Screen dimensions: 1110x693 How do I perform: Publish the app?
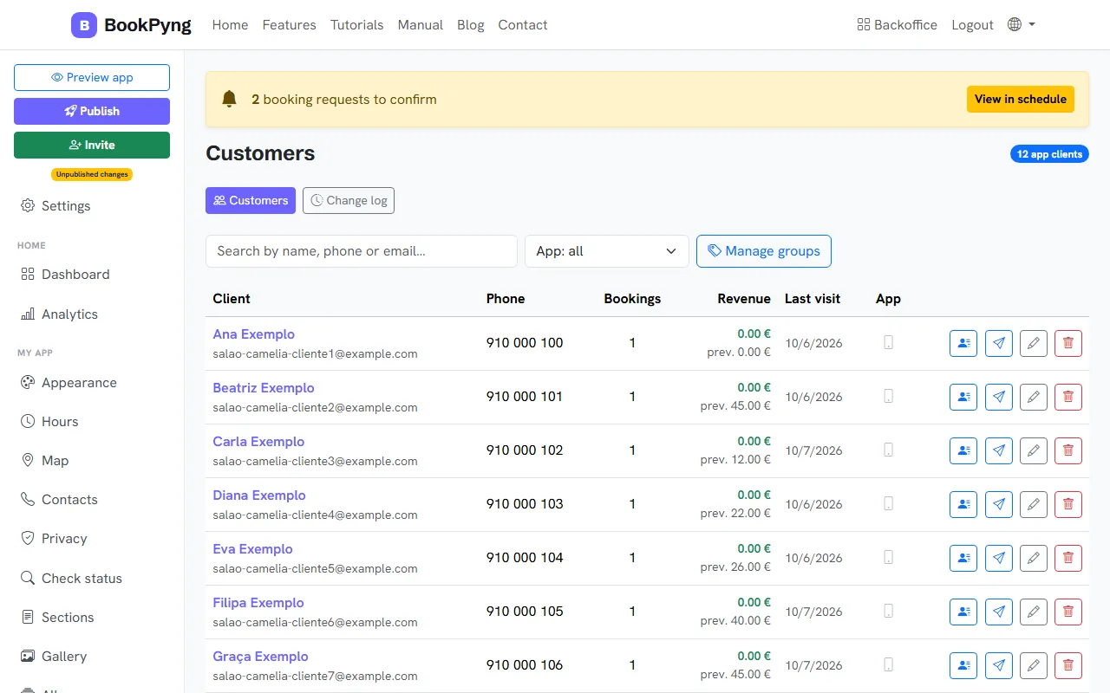tap(92, 111)
